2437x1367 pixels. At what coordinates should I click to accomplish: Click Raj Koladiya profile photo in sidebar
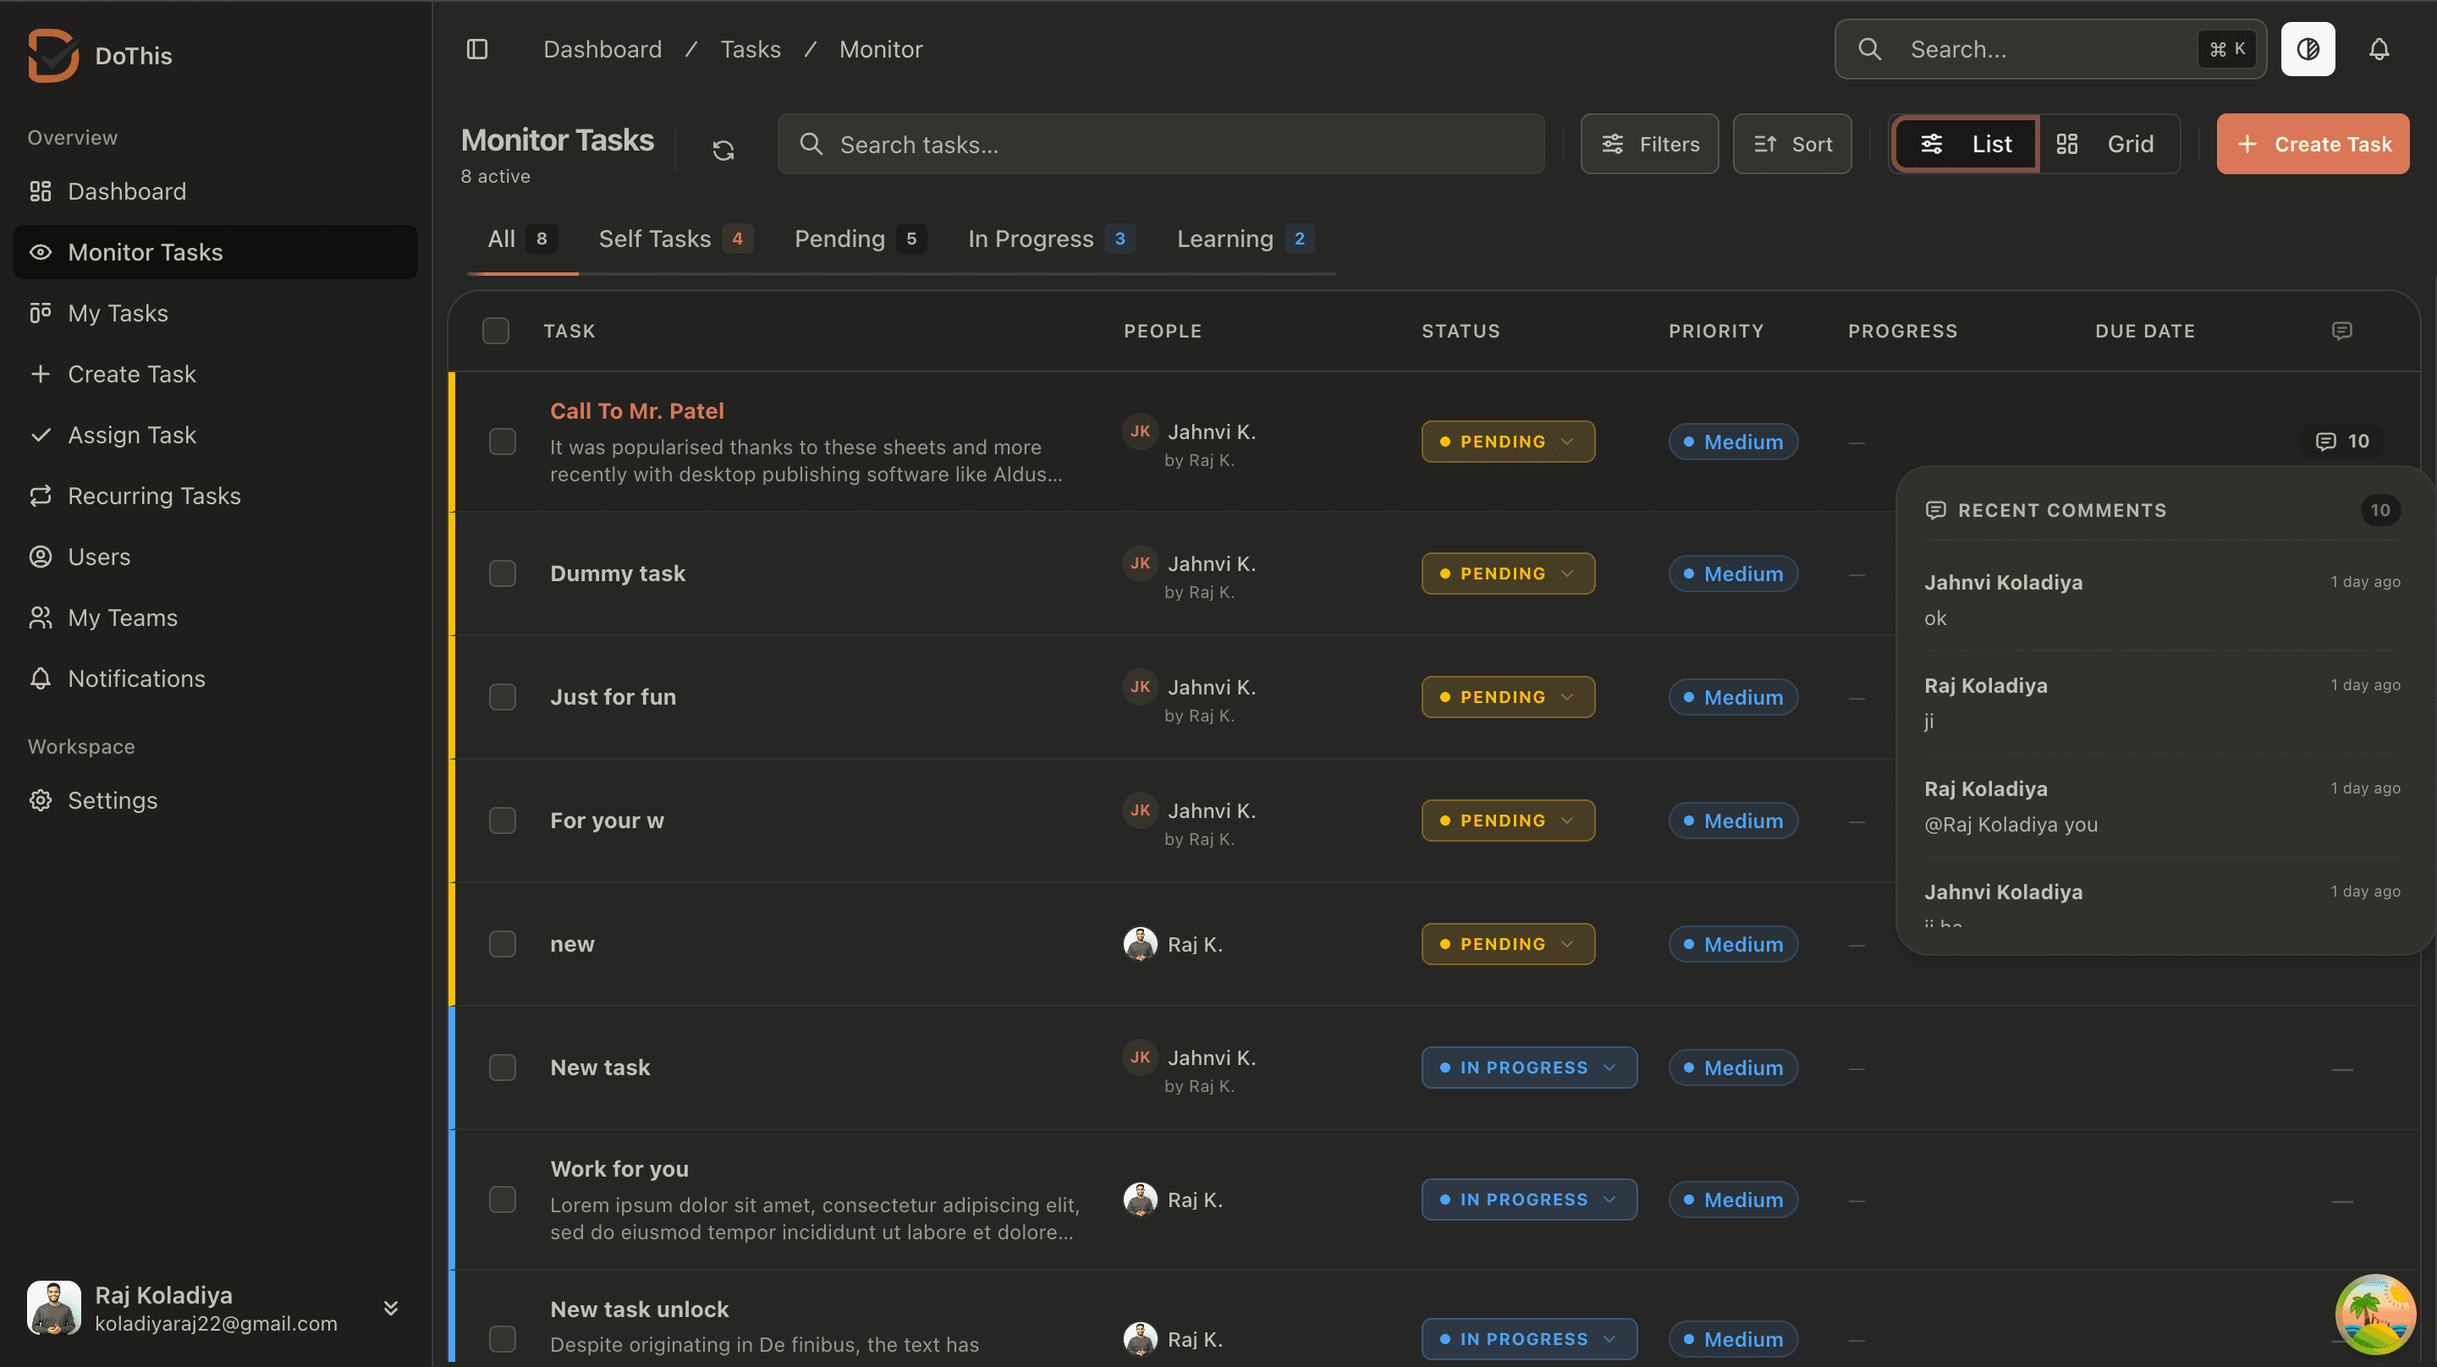(54, 1308)
